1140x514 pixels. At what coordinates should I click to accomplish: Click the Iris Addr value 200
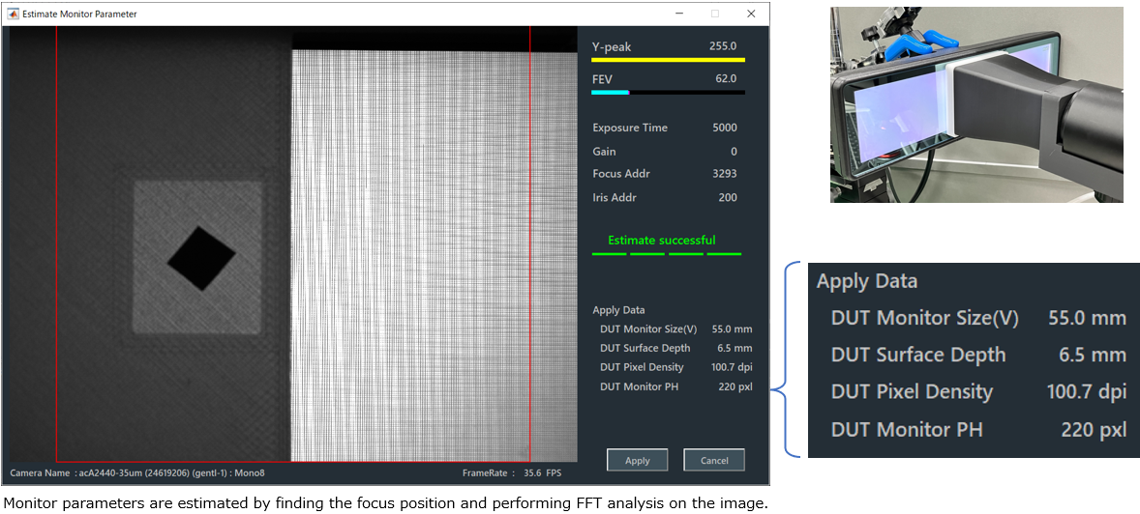click(x=727, y=197)
